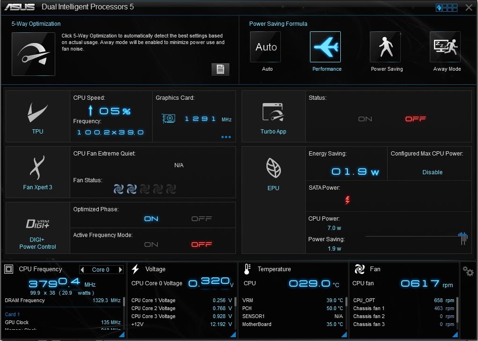Click the PCH temperature row
The height and width of the screenshot is (341, 478).
coord(293,308)
